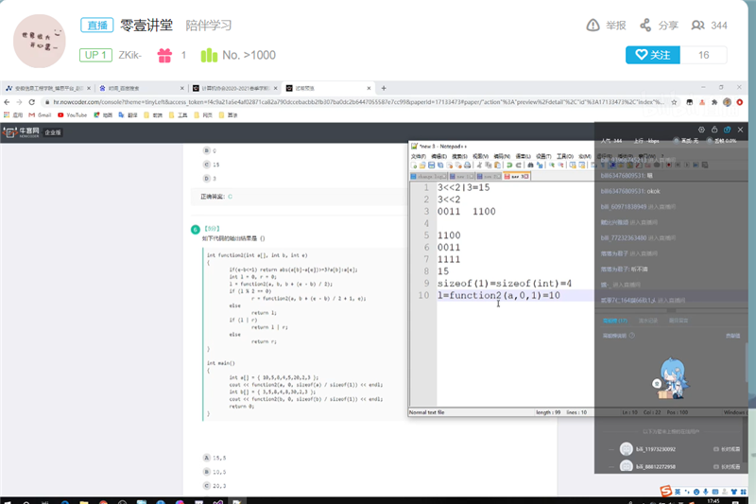The width and height of the screenshot is (756, 504).
Task: Click the browser address bar URL
Action: 378,101
